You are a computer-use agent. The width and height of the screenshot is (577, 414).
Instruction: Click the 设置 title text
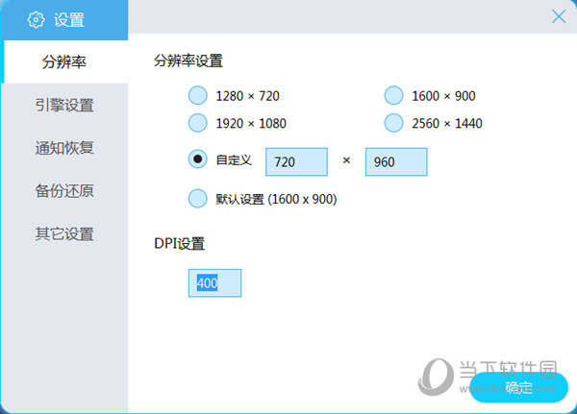[x=69, y=19]
